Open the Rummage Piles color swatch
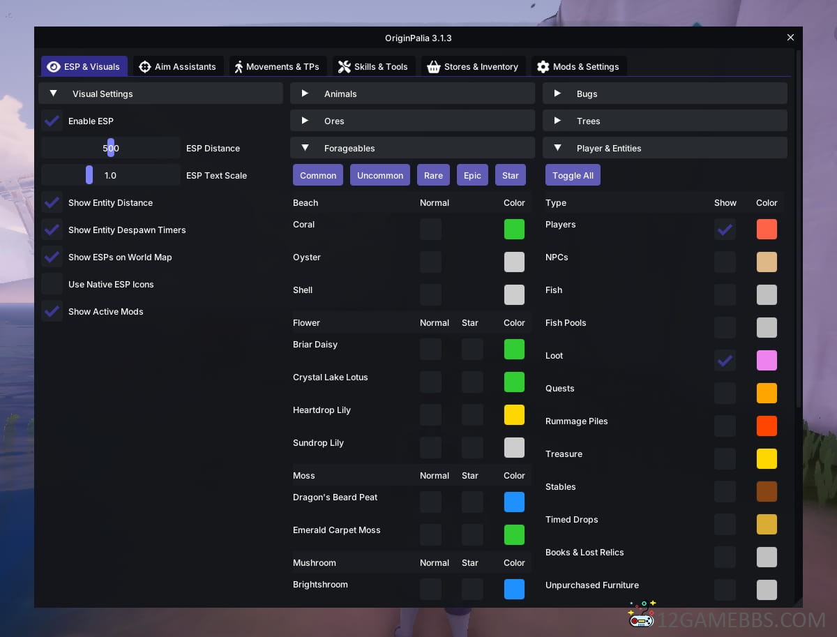This screenshot has height=637, width=837. coord(767,426)
